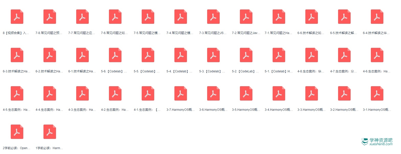This screenshot has height=154, width=401.
Task: Select the PDF icon for 6-6.技术解读
Action: 311,17
